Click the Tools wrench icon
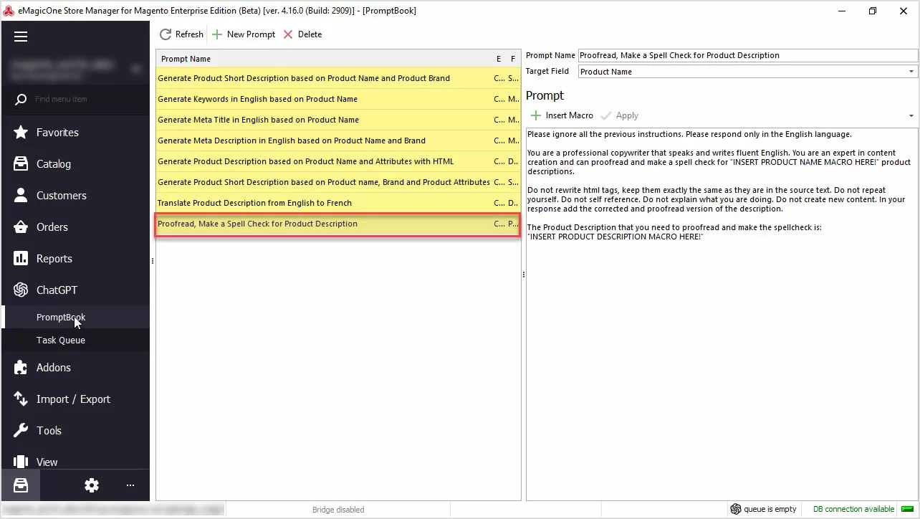 pos(21,431)
